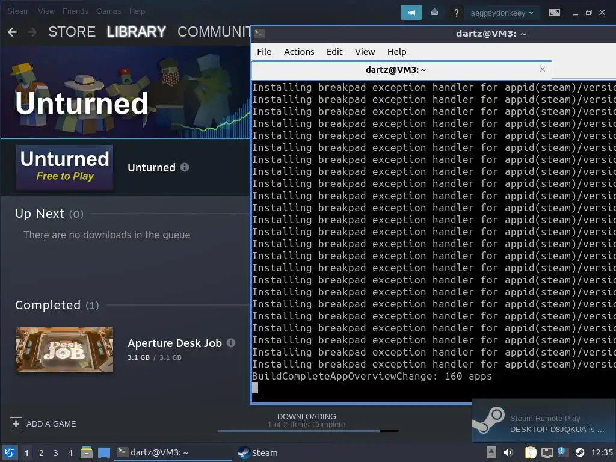
Task: Open Steam announcements megaphone button
Action: tap(411, 13)
